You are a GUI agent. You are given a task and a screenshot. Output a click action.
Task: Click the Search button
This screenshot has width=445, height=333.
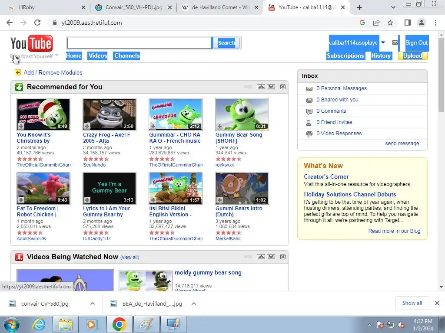[x=226, y=43]
